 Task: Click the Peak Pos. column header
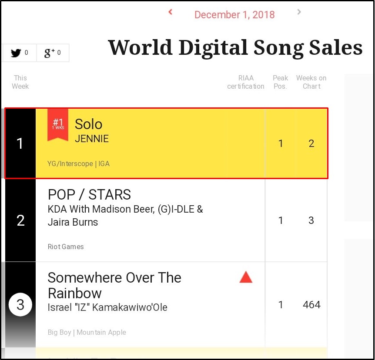(x=280, y=82)
